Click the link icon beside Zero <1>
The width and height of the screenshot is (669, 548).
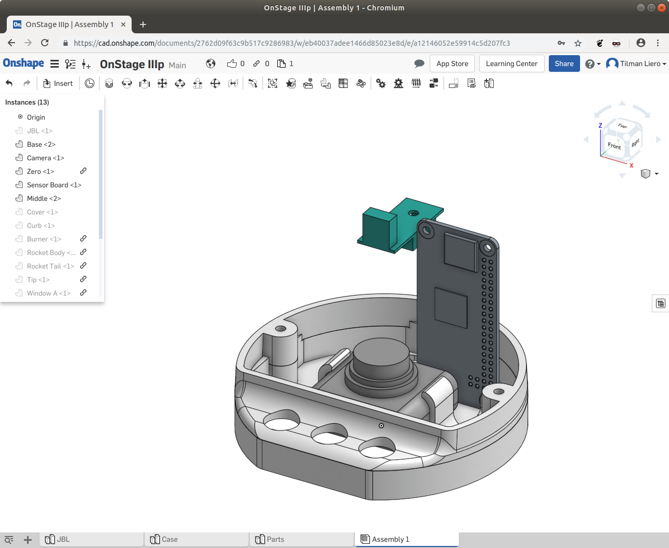pyautogui.click(x=83, y=171)
